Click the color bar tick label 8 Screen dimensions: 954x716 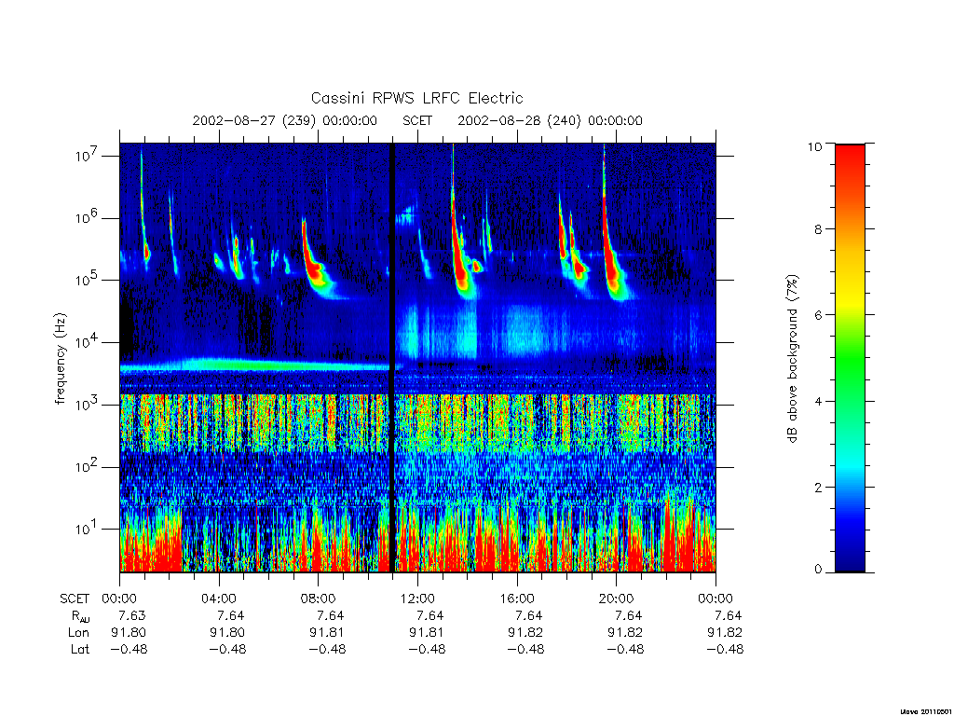818,229
